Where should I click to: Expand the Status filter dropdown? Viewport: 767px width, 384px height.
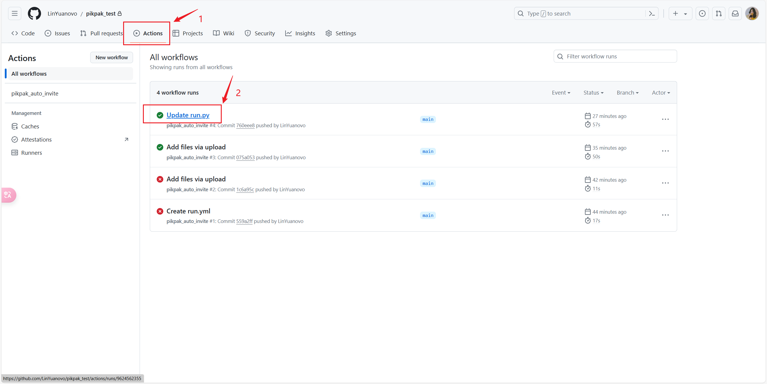[x=593, y=93]
